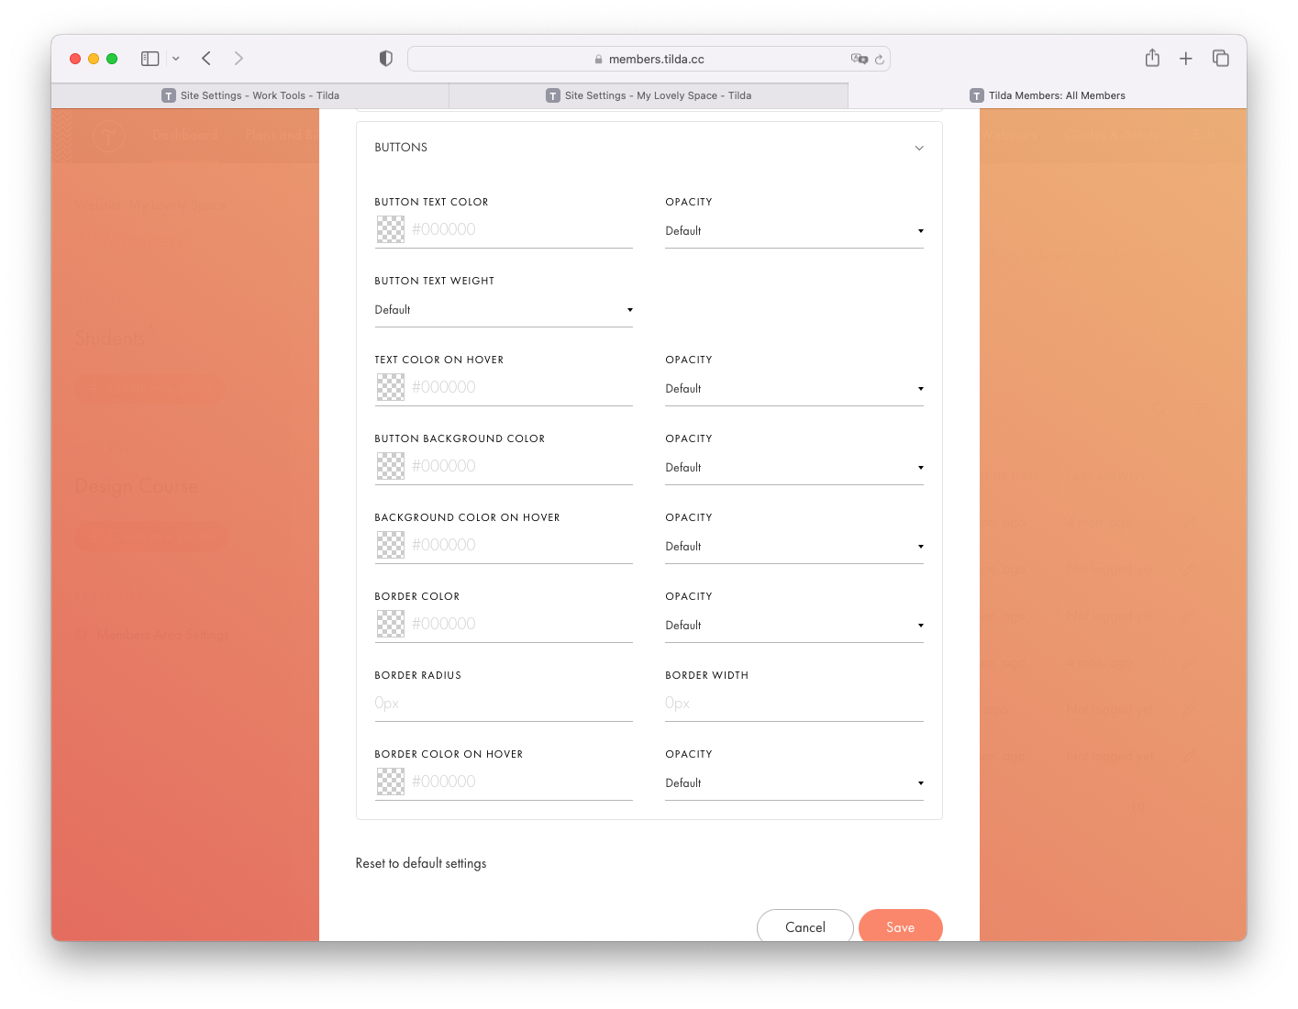Click the autofill icon in the address bar
Image resolution: width=1298 pixels, height=1009 pixels.
[859, 58]
